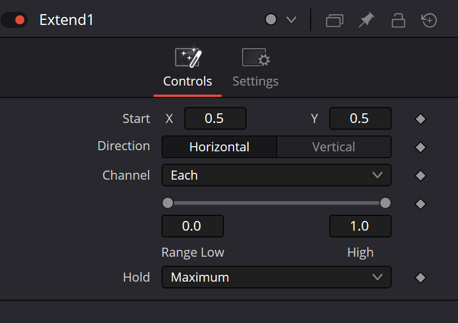Select the Extend1 node name text
Image resolution: width=458 pixels, height=323 pixels.
click(66, 20)
